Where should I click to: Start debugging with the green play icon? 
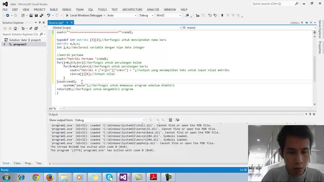pos(67,15)
